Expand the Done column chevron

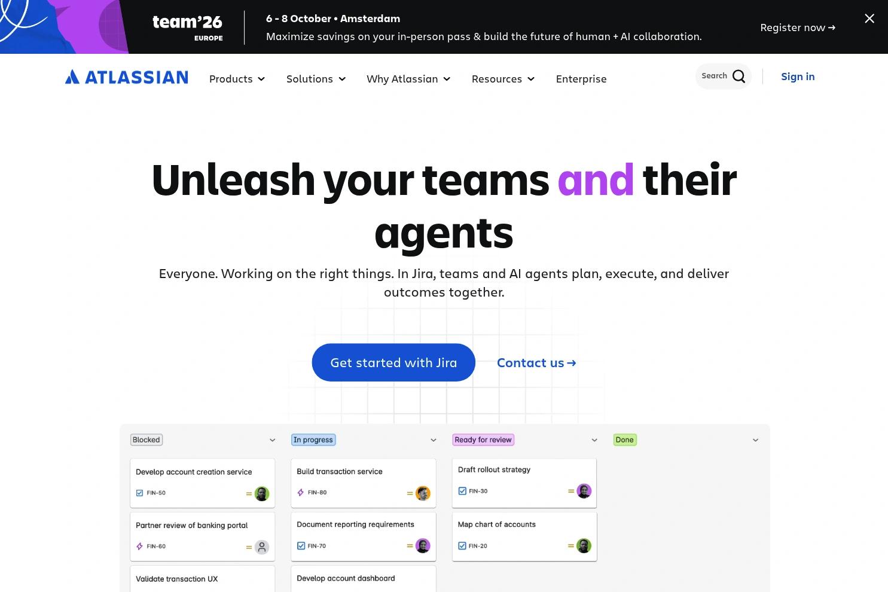tap(755, 440)
